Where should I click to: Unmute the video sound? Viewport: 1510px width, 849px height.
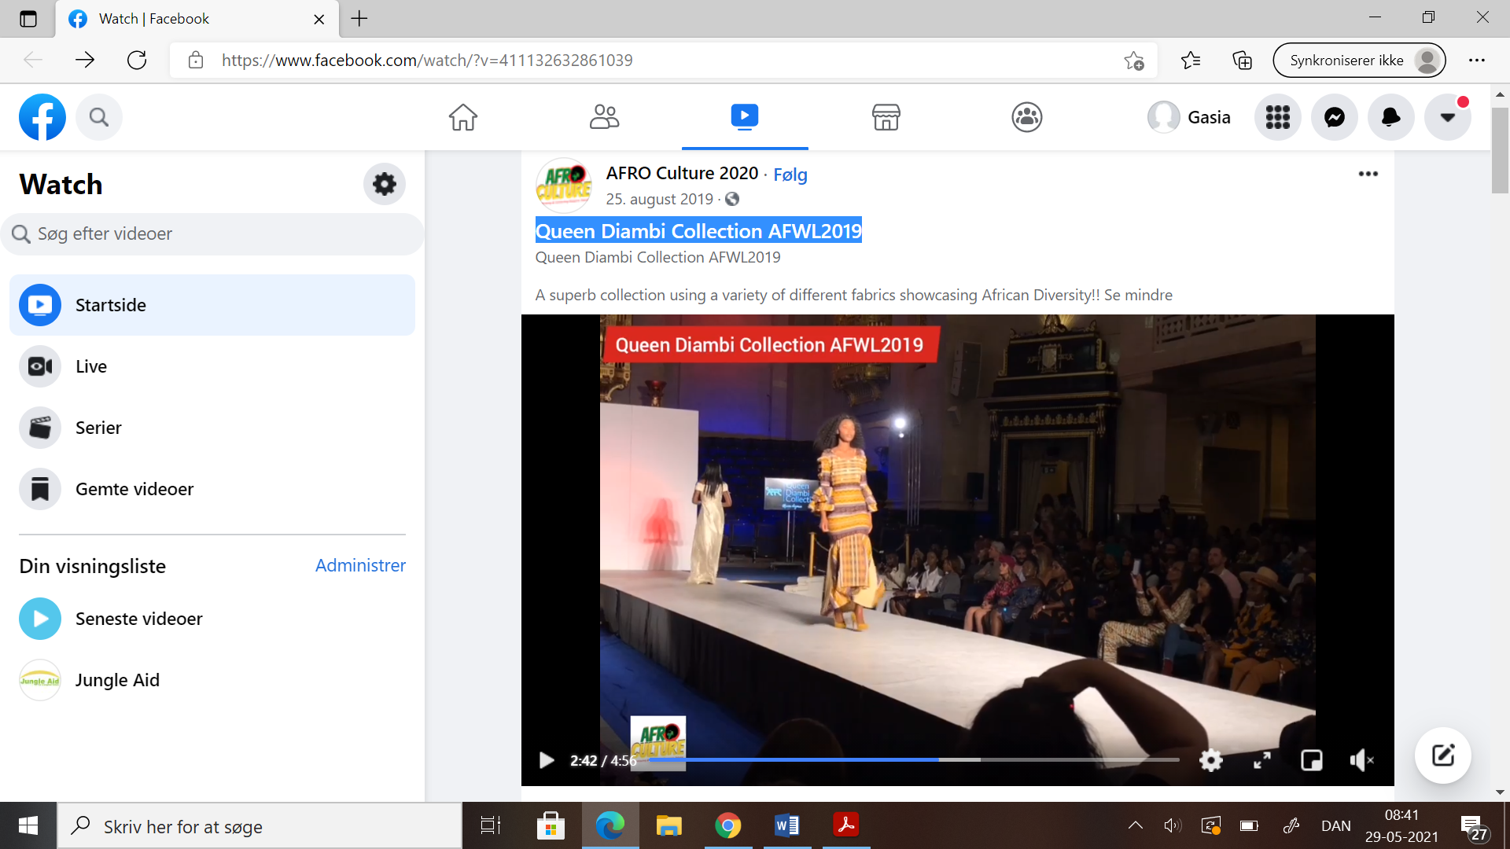pos(1361,760)
